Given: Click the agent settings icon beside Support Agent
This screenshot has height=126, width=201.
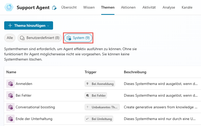Looking at the screenshot, I should pyautogui.click(x=54, y=8).
